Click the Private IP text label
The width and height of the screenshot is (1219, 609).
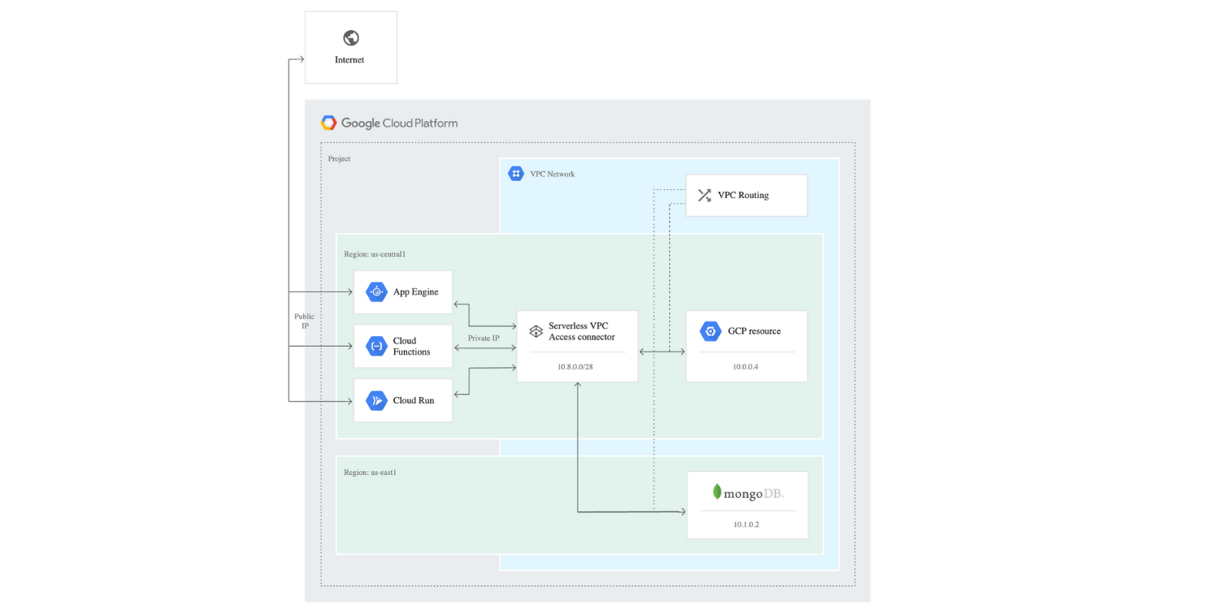tap(485, 338)
